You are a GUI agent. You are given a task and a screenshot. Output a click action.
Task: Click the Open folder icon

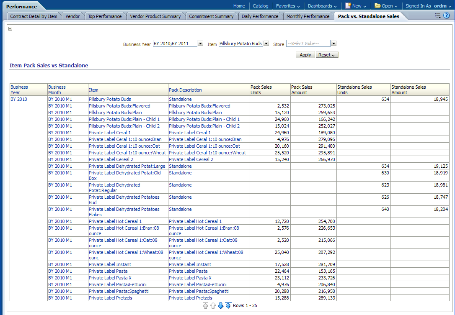tap(377, 6)
